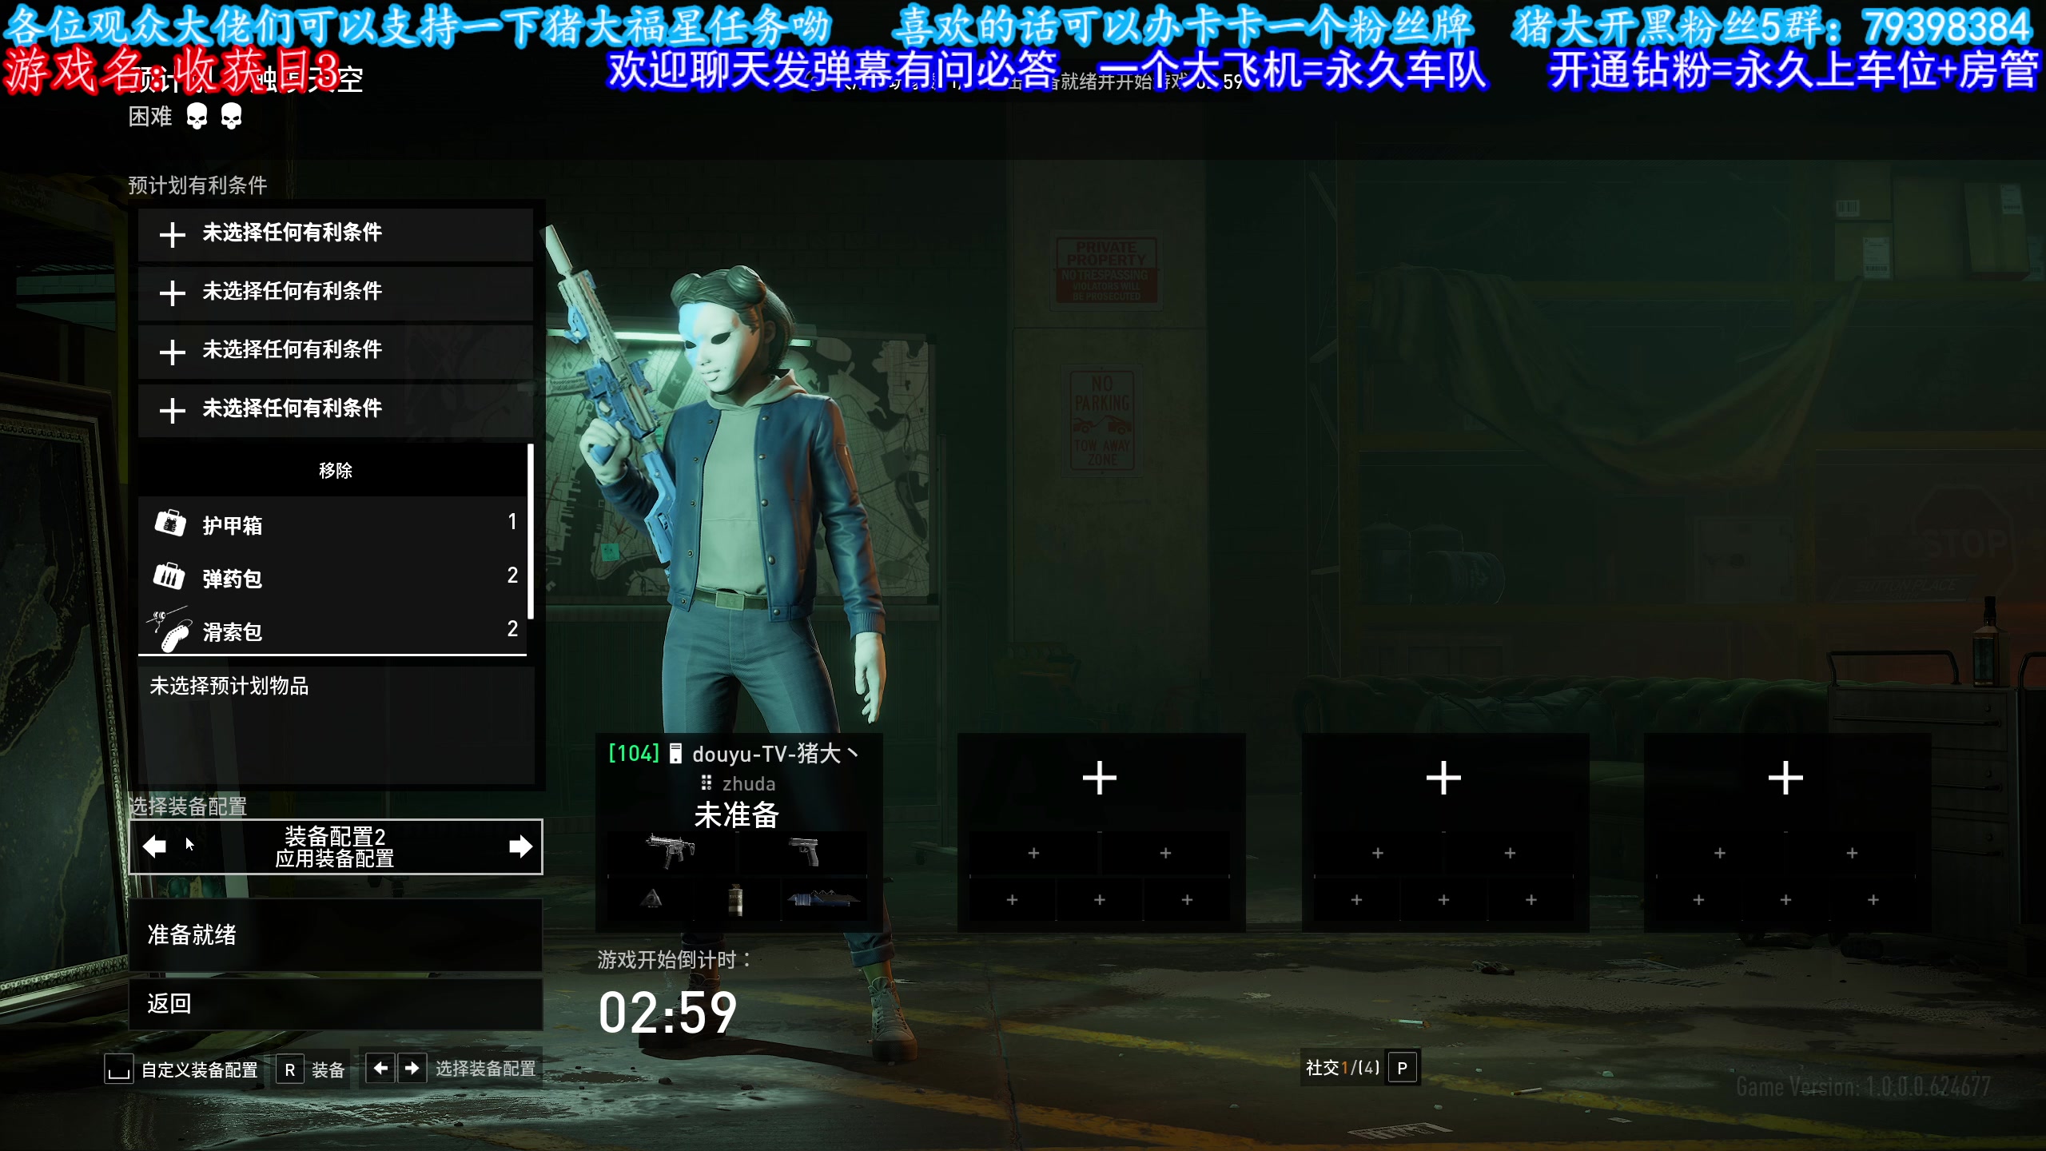Click the second difficulty skull icon

pyautogui.click(x=231, y=117)
